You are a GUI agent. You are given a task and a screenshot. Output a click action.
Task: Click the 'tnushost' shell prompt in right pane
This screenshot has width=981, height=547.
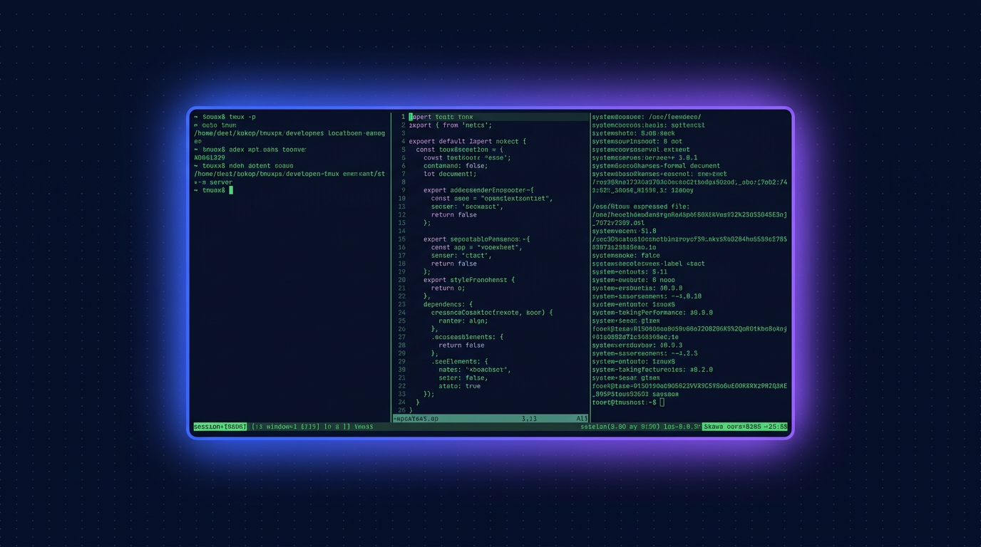point(624,402)
